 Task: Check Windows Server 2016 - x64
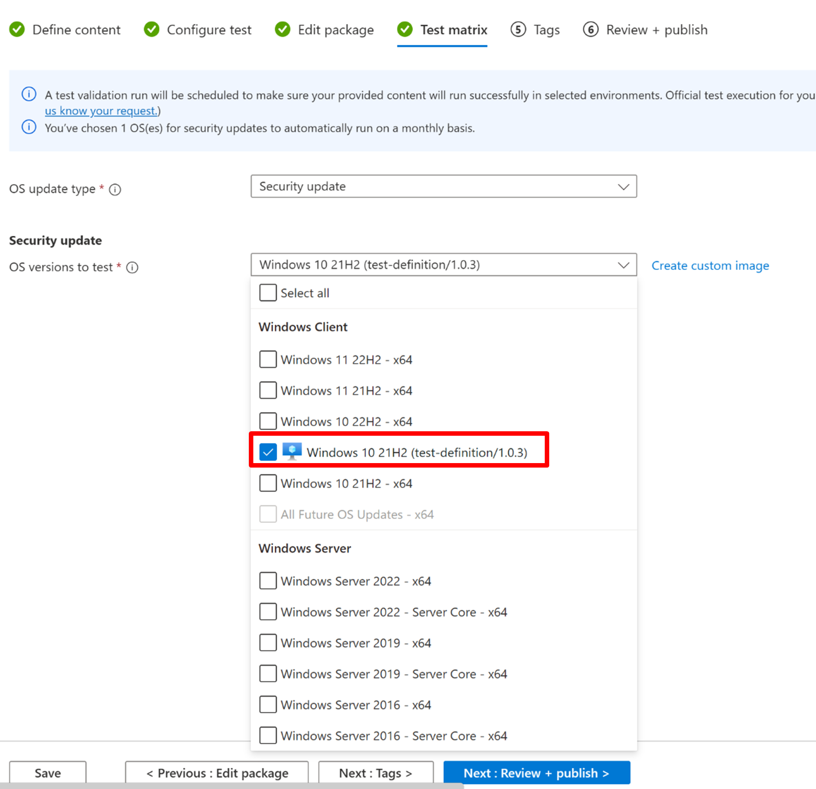click(x=268, y=705)
